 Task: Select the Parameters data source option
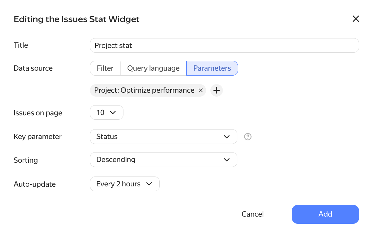[212, 68]
